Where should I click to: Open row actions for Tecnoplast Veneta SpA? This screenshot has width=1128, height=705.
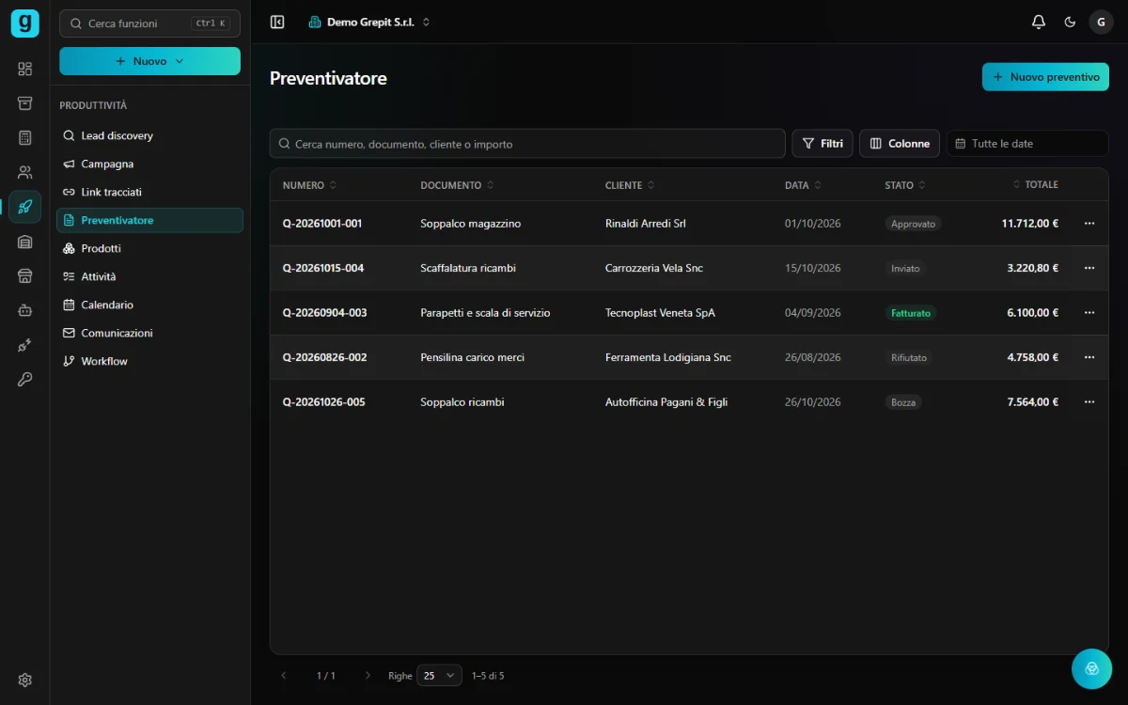pos(1089,313)
